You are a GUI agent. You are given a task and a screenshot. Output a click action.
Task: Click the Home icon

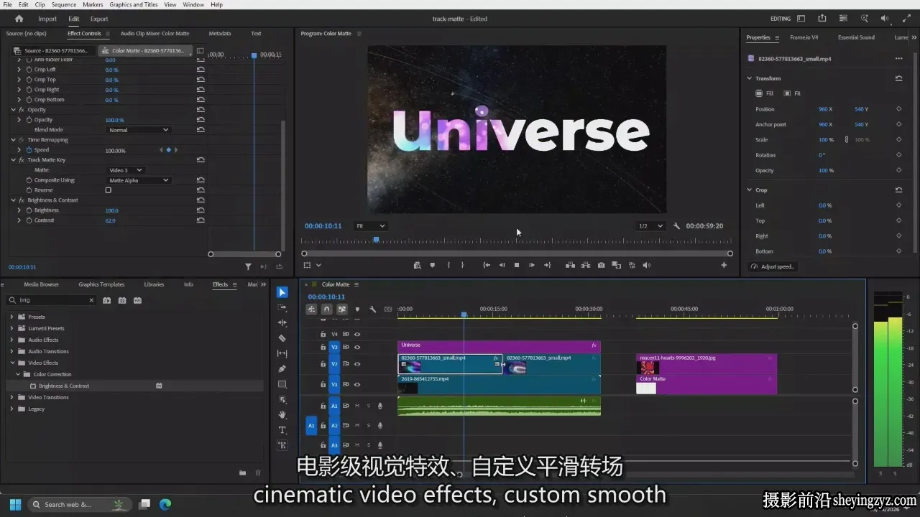(x=19, y=19)
